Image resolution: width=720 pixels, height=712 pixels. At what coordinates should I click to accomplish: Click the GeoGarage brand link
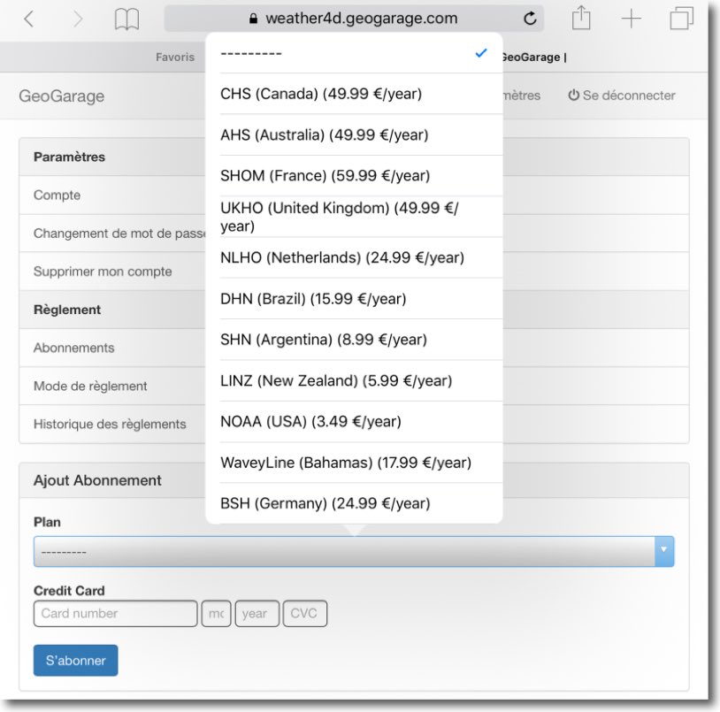pyautogui.click(x=62, y=96)
